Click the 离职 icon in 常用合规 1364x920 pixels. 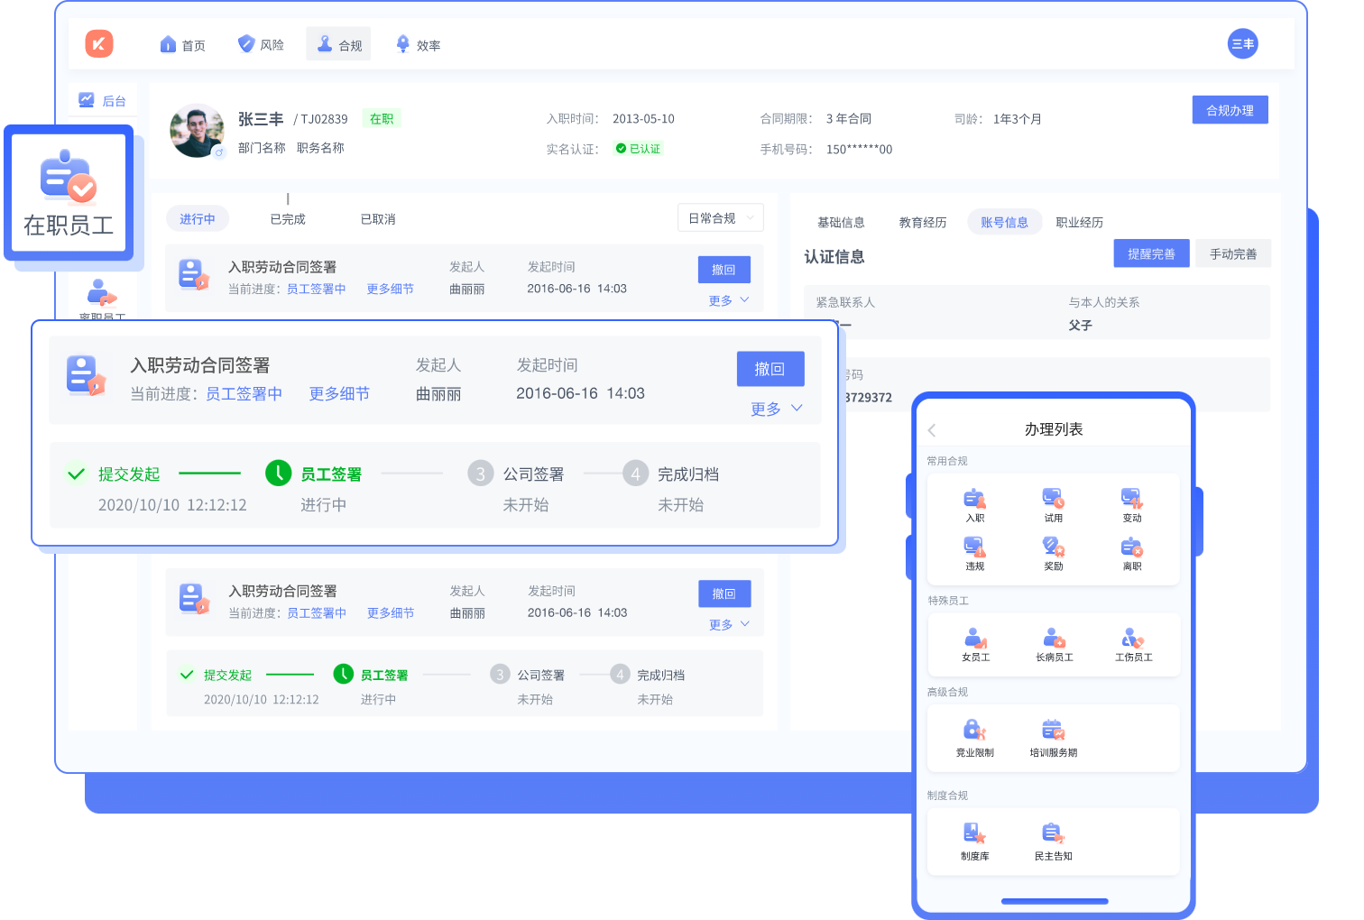click(x=1131, y=547)
